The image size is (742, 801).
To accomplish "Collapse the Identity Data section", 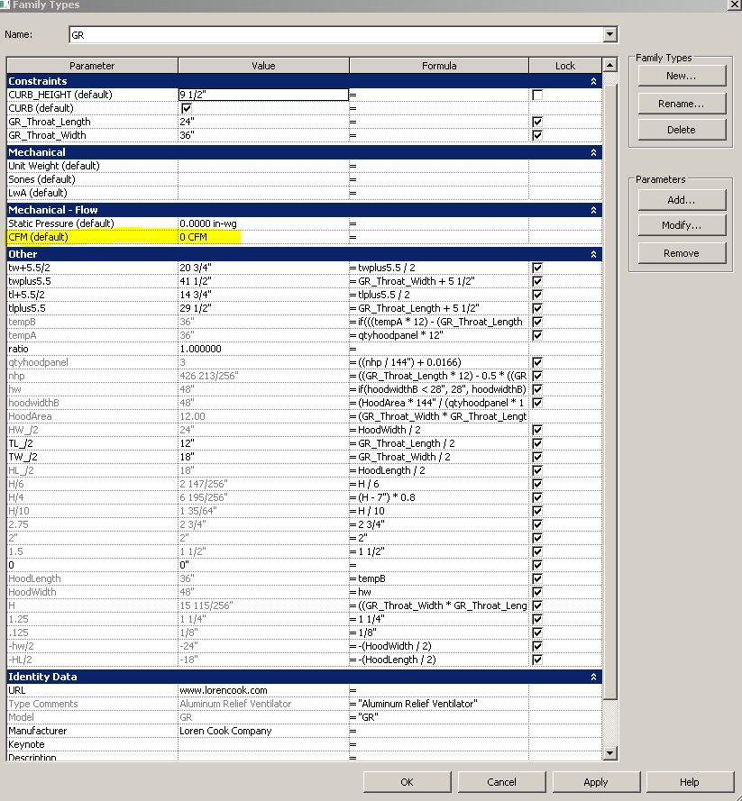I will click(592, 676).
